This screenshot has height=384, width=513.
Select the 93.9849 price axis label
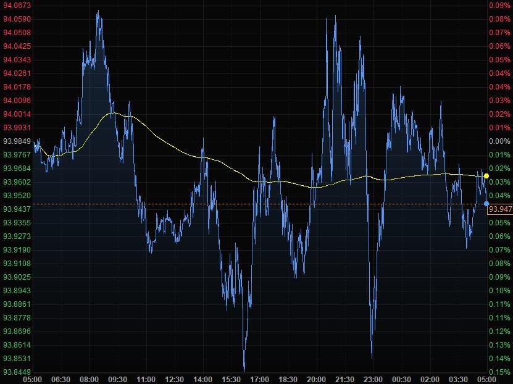click(x=17, y=141)
